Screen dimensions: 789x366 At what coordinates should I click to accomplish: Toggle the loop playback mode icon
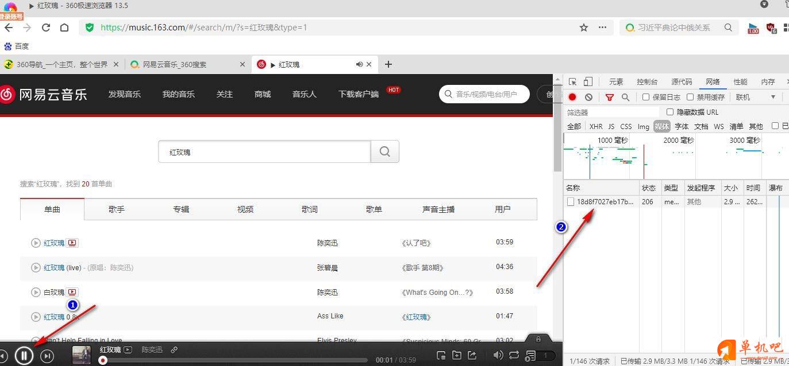point(514,356)
